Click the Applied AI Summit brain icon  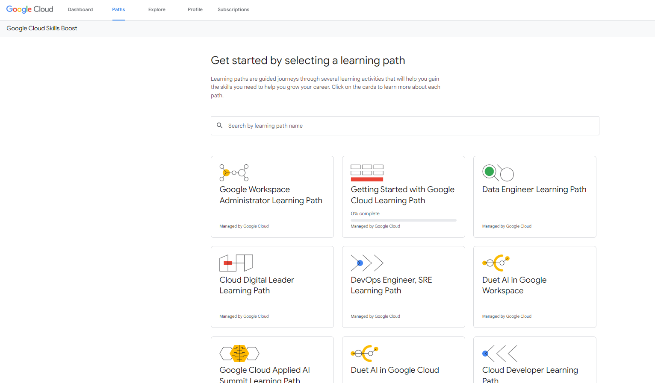[x=239, y=354]
